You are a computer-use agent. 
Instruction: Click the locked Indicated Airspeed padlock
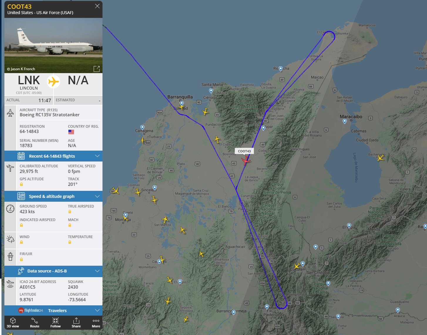pos(21,225)
